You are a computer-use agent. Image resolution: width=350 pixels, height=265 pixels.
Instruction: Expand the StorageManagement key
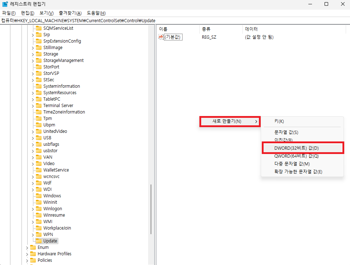[33, 61]
